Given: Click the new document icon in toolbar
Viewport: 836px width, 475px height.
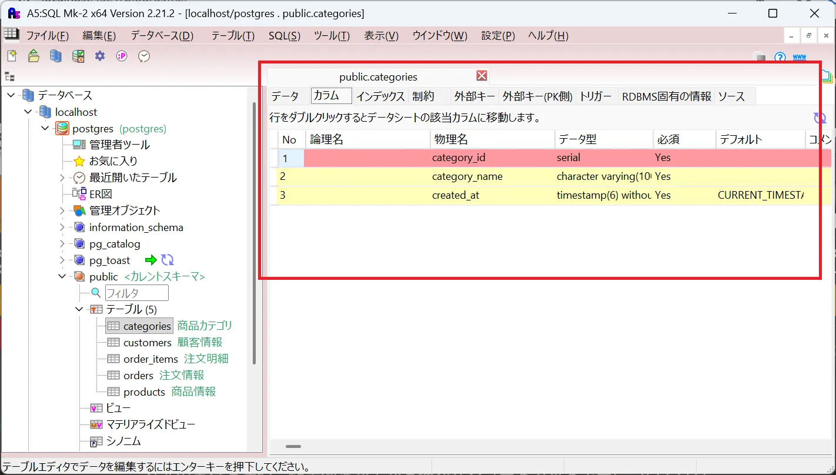Looking at the screenshot, I should click(12, 56).
